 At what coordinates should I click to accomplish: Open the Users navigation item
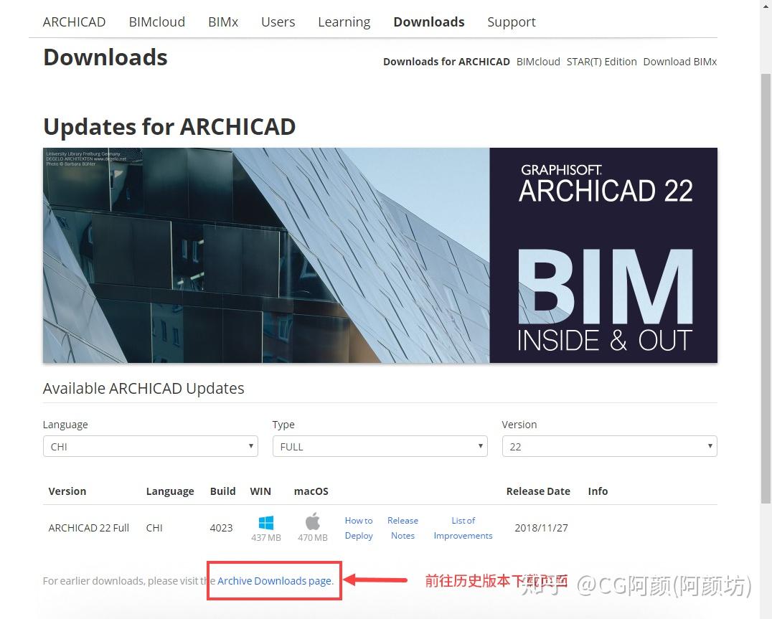coord(278,22)
